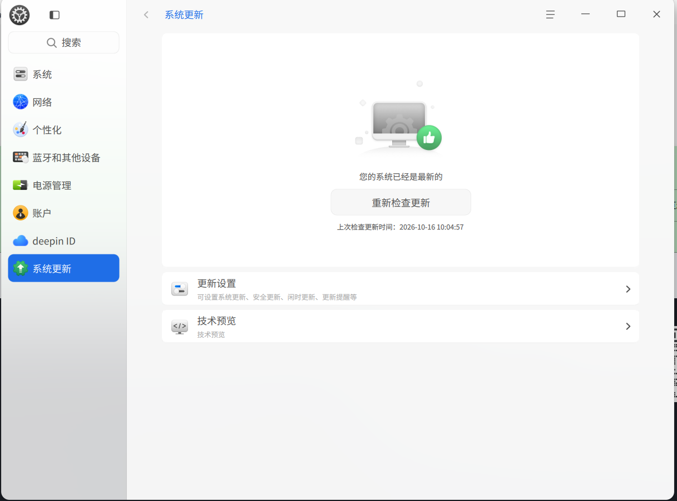Screen dimensions: 677x501
Task: Open the hamburger main menu
Action: pos(550,15)
